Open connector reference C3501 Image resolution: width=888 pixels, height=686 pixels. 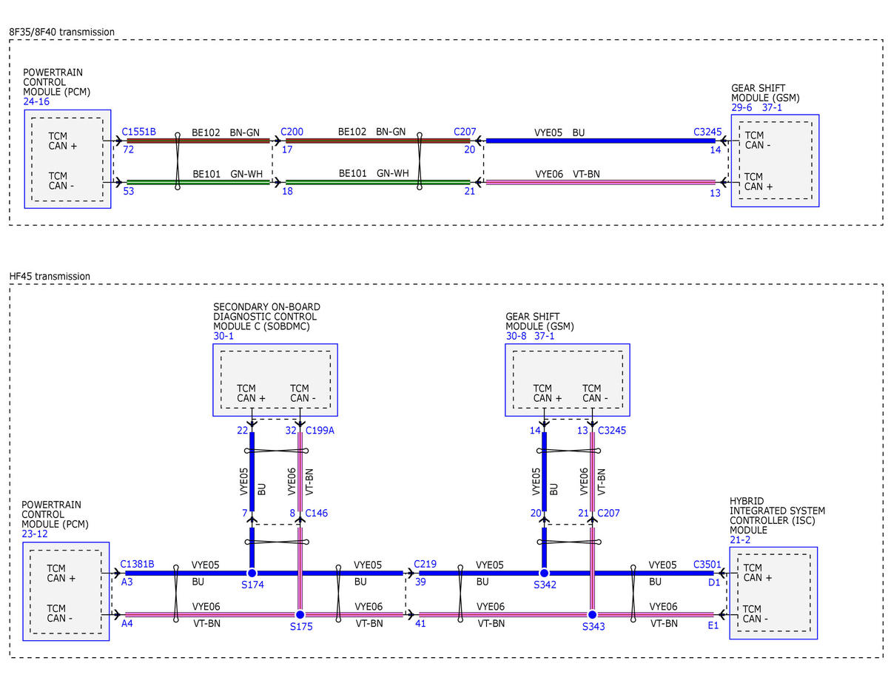[x=707, y=564]
